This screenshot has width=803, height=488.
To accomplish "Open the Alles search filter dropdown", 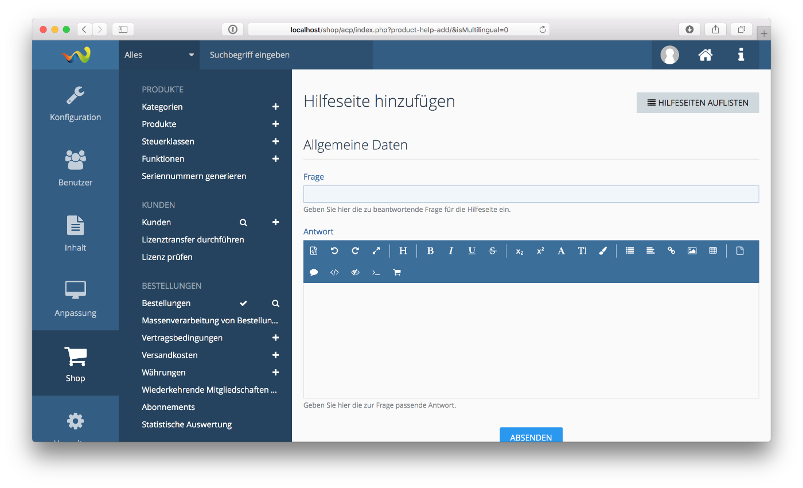I will point(159,55).
